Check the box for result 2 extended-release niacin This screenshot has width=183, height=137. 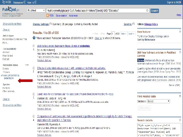pos(34,68)
